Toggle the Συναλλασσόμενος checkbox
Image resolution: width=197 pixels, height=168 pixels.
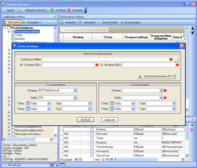click(9, 28)
